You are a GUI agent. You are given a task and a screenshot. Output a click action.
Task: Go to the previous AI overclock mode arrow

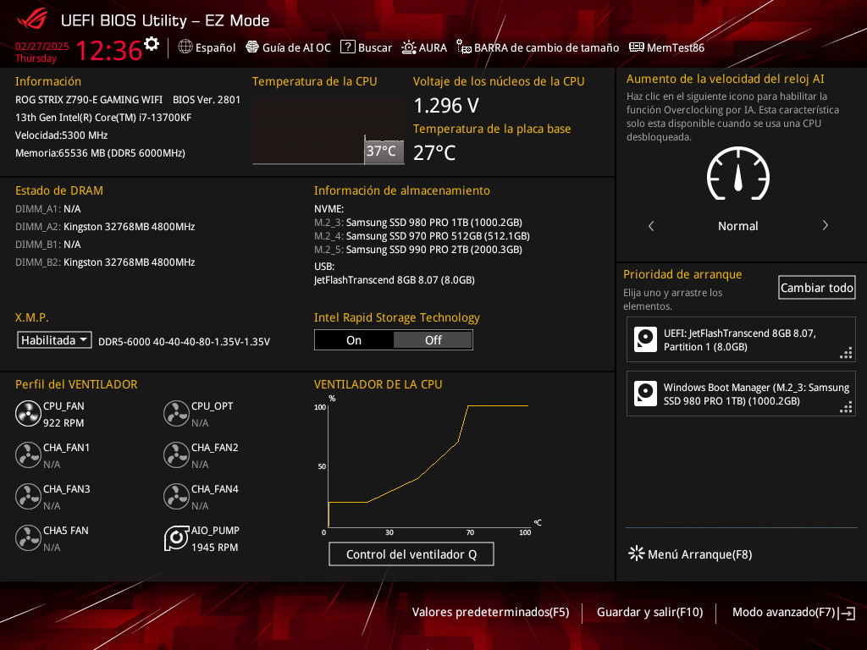pos(651,225)
